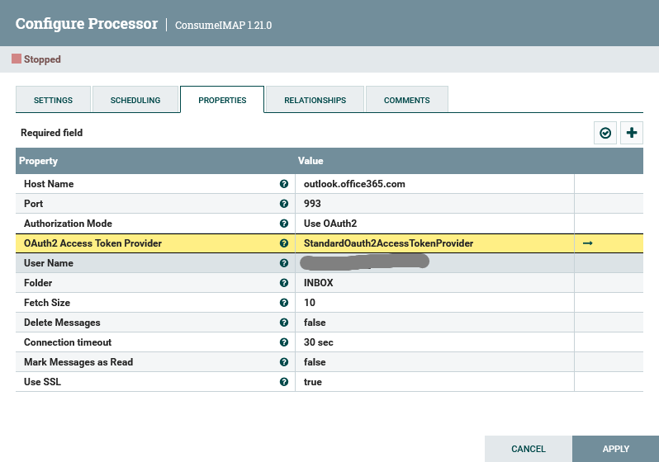Open the Comments tab

tap(407, 100)
